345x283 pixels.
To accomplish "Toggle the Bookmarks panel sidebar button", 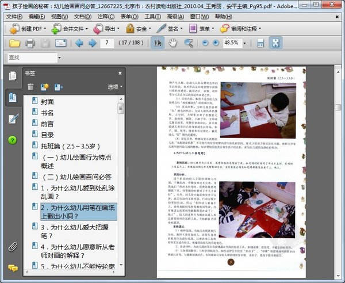I will pos(12,97).
